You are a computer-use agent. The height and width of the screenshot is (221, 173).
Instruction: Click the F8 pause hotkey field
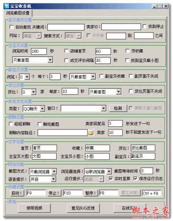click(109, 193)
